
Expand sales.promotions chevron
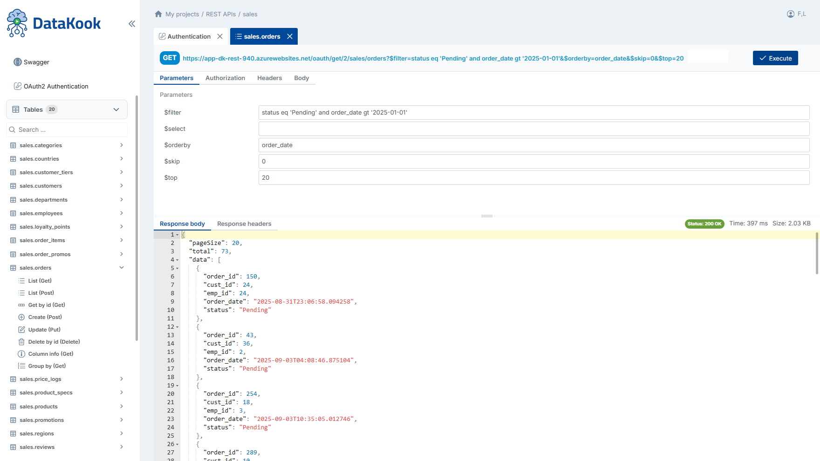[x=122, y=420]
